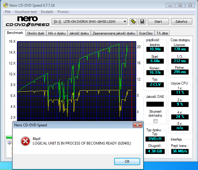Switch to the Utwórz dysk tab

click(x=36, y=33)
